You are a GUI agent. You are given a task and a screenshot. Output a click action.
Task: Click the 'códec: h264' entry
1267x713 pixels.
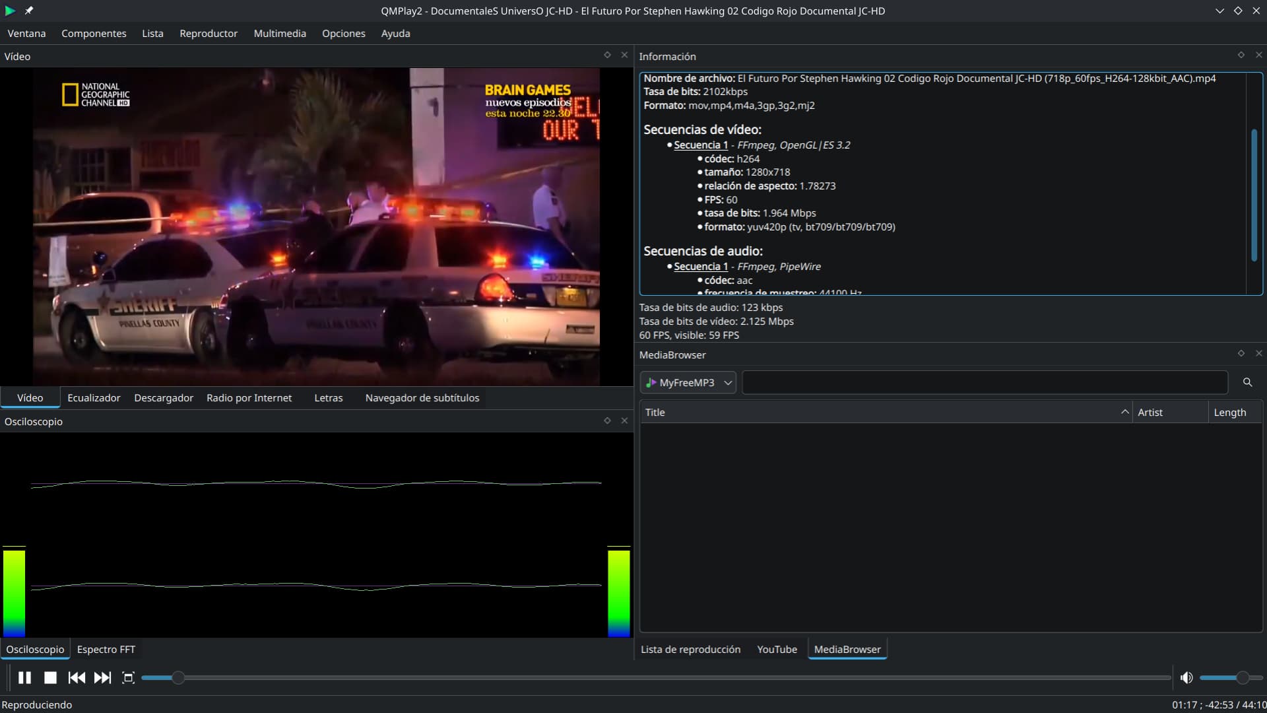coord(732,158)
